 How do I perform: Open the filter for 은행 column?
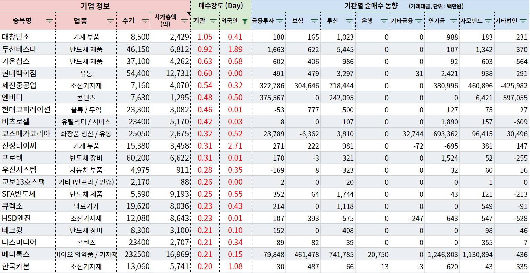pos(384,21)
